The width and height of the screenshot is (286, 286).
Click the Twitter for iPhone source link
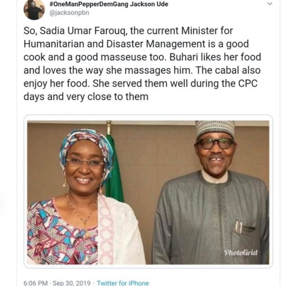123,283
